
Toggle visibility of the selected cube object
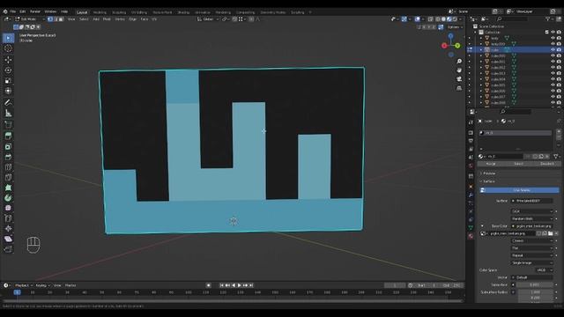[x=553, y=50]
